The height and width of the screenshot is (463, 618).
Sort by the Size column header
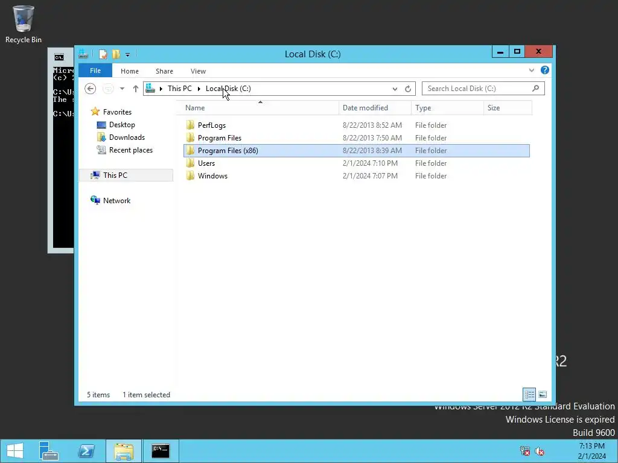tap(508, 108)
